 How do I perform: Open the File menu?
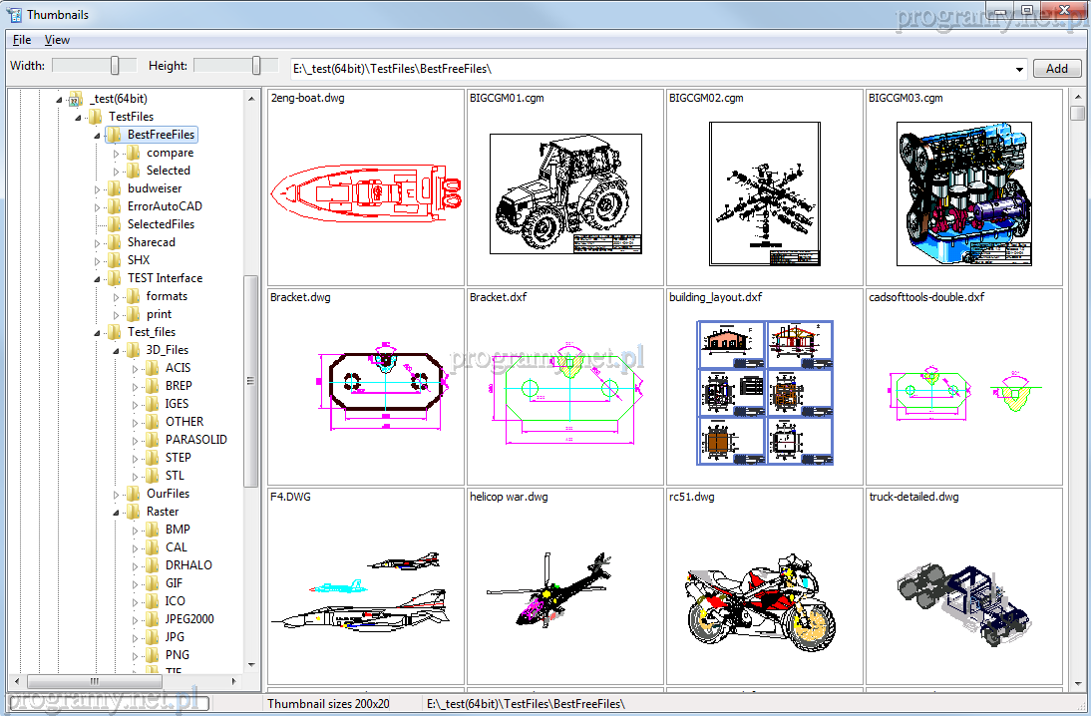(22, 40)
